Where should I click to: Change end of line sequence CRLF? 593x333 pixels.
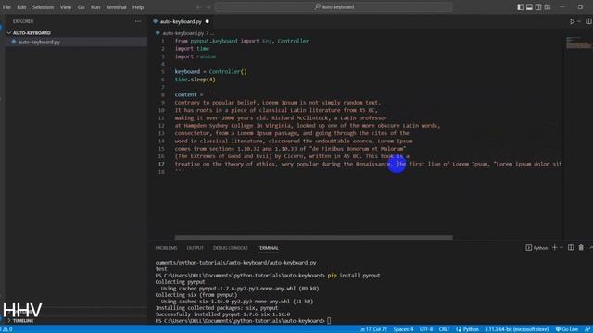coord(444,329)
